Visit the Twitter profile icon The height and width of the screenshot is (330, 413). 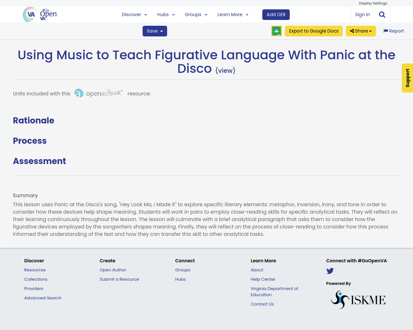coord(330,271)
